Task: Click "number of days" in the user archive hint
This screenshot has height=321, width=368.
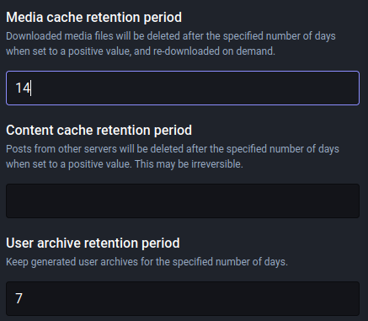Action: [251, 262]
